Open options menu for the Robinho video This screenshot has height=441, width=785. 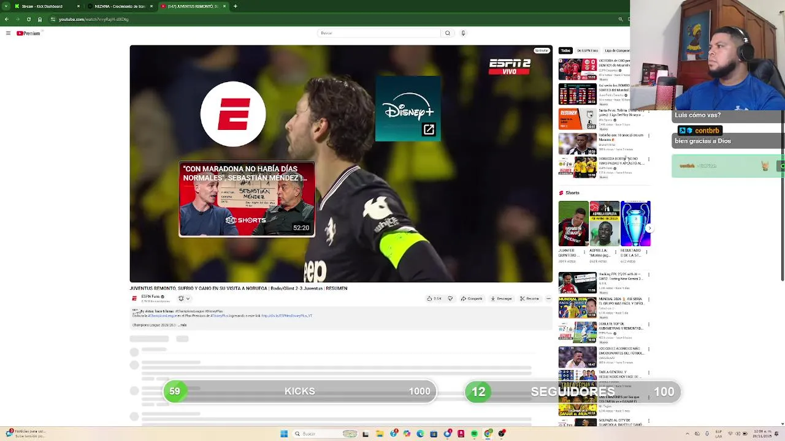(649, 135)
